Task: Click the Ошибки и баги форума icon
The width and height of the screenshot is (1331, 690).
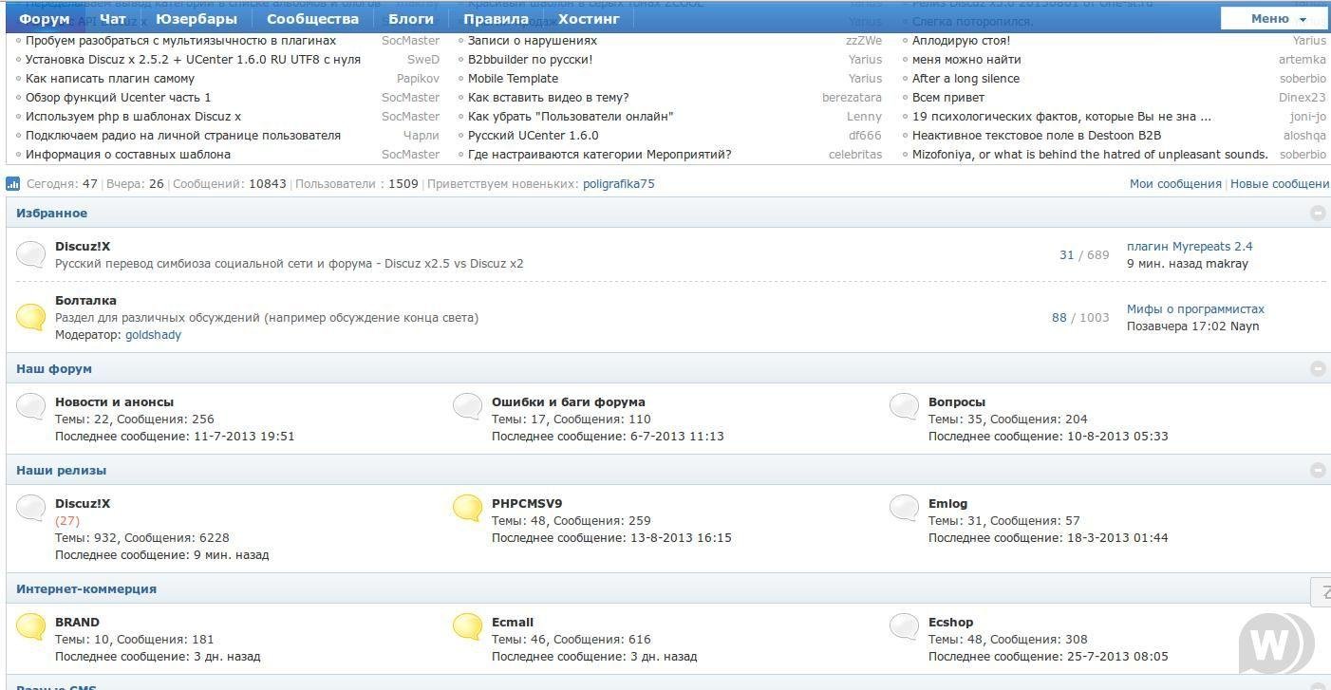Action: point(467,407)
